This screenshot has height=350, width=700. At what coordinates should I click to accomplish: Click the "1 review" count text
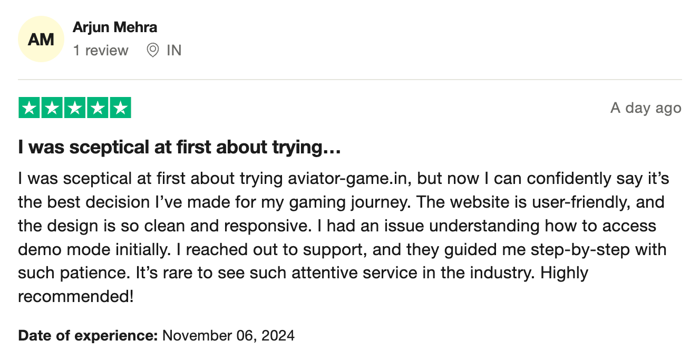pyautogui.click(x=101, y=51)
